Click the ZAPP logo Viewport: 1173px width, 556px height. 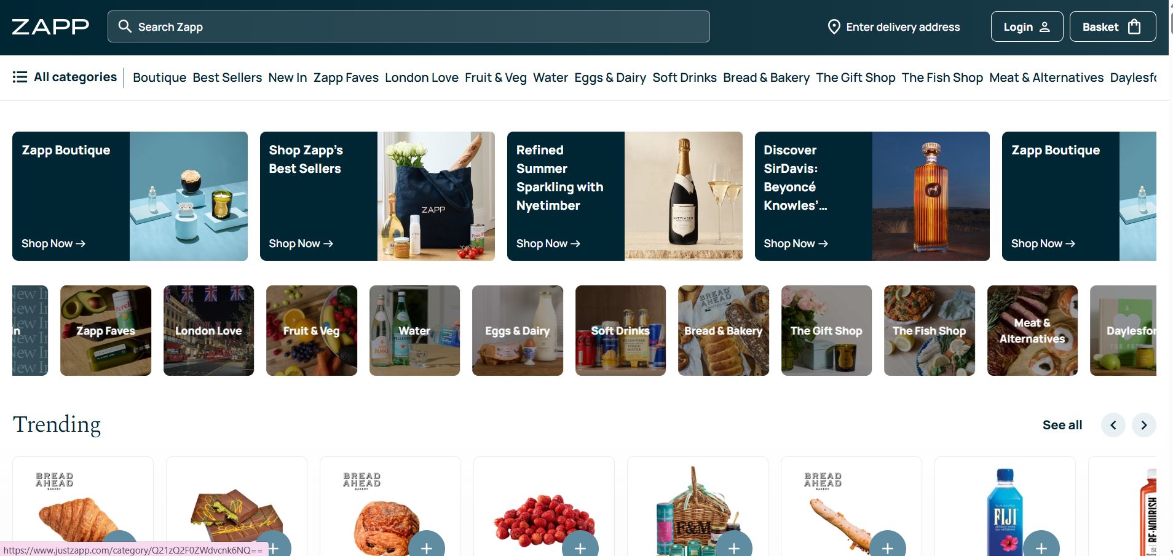[50, 26]
